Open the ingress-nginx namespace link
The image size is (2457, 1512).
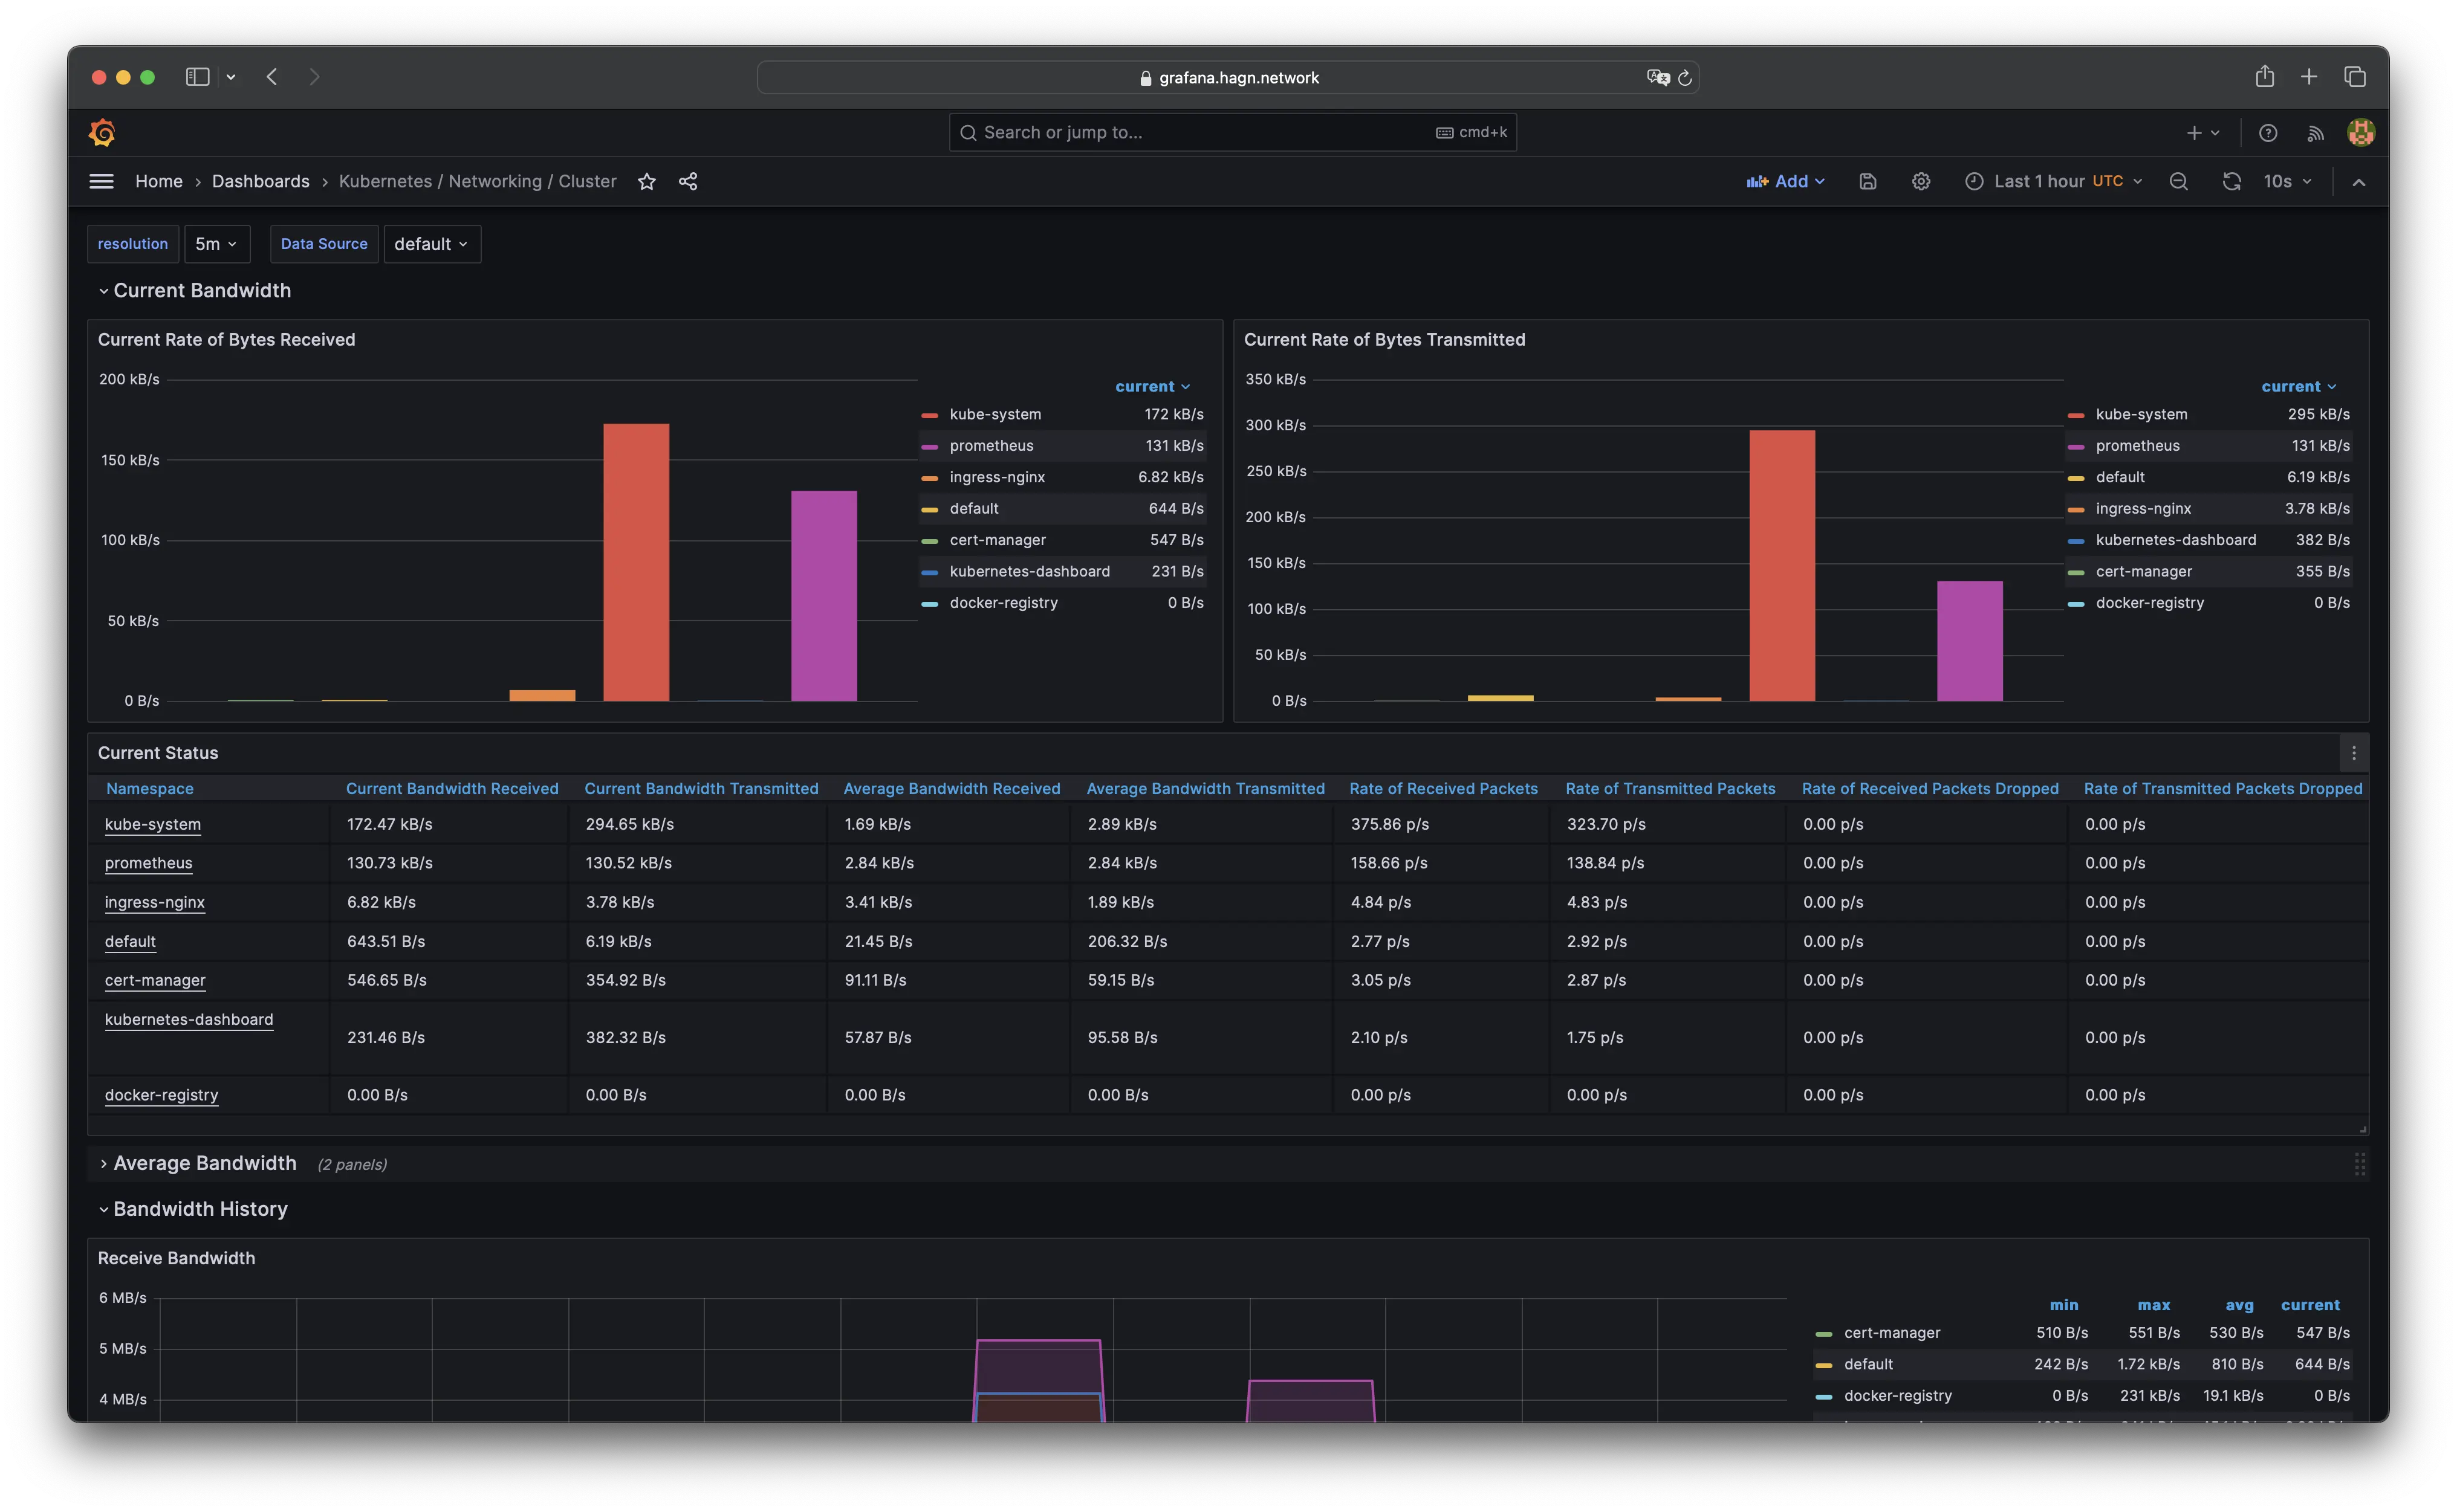pos(154,902)
